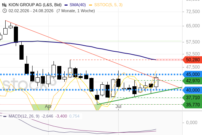
Task: Click the blue 45,000 price label
Action: pyautogui.click(x=192, y=74)
